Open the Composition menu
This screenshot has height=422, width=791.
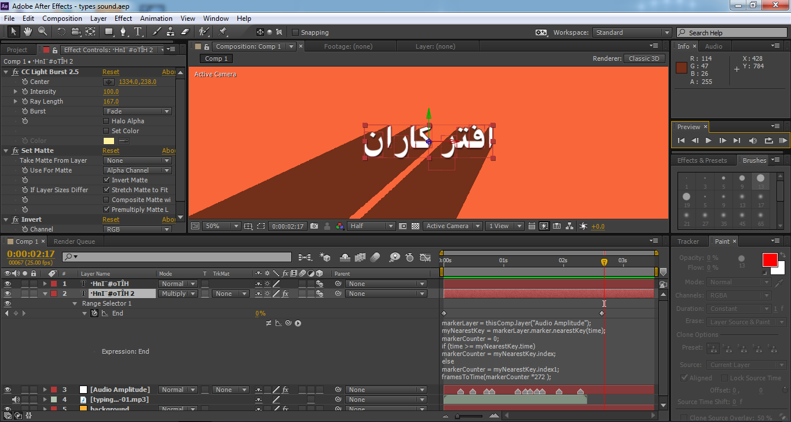(x=63, y=19)
